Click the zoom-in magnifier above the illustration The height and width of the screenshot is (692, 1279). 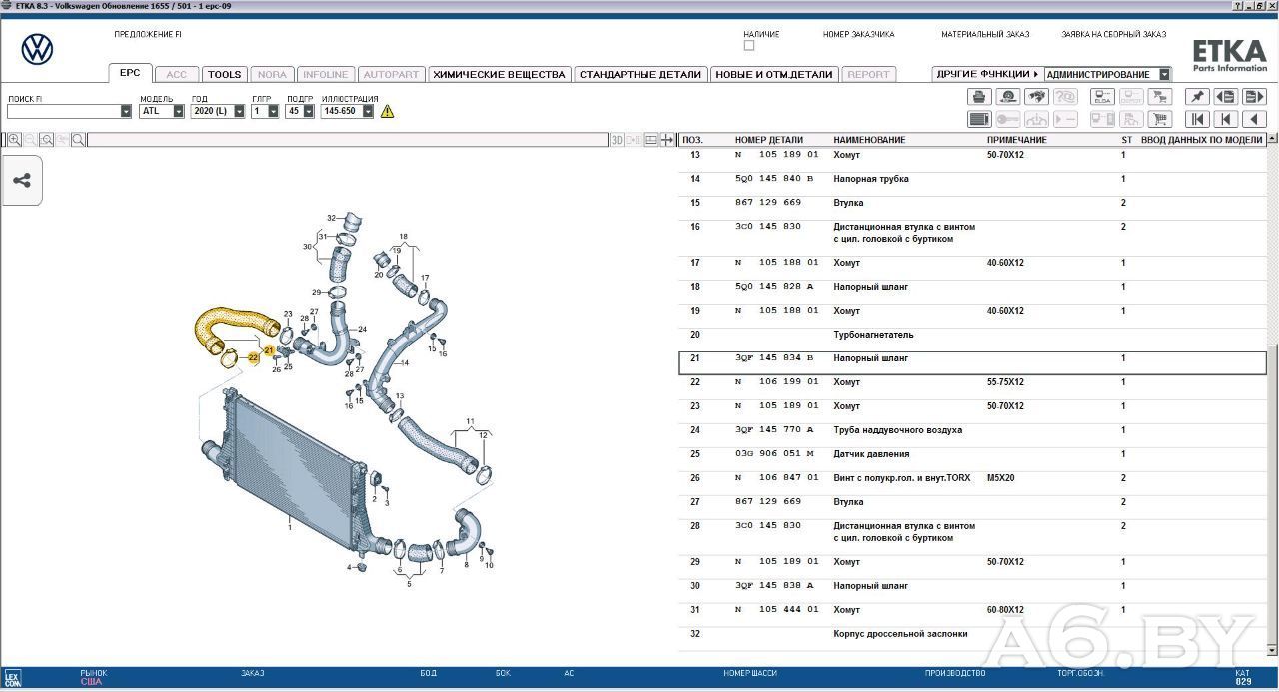(14, 140)
